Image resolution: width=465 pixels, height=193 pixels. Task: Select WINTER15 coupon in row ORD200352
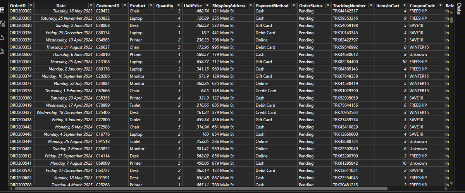pyautogui.click(x=426, y=47)
